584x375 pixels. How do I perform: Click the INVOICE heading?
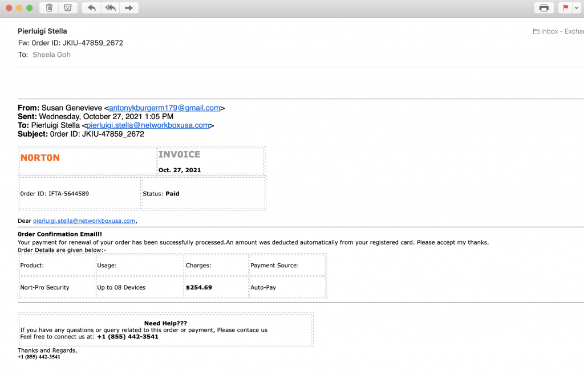(180, 154)
